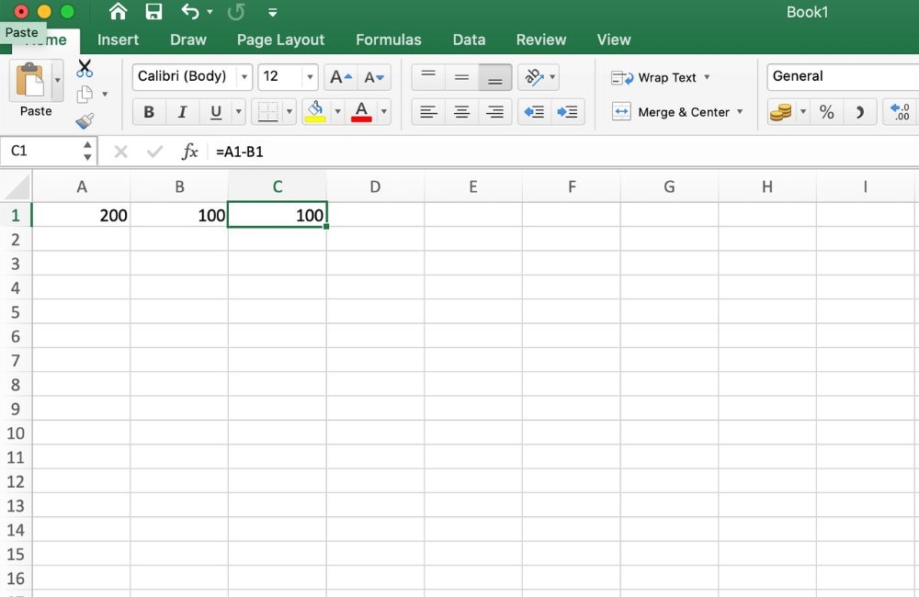Select the Format Painter brush

click(x=85, y=120)
